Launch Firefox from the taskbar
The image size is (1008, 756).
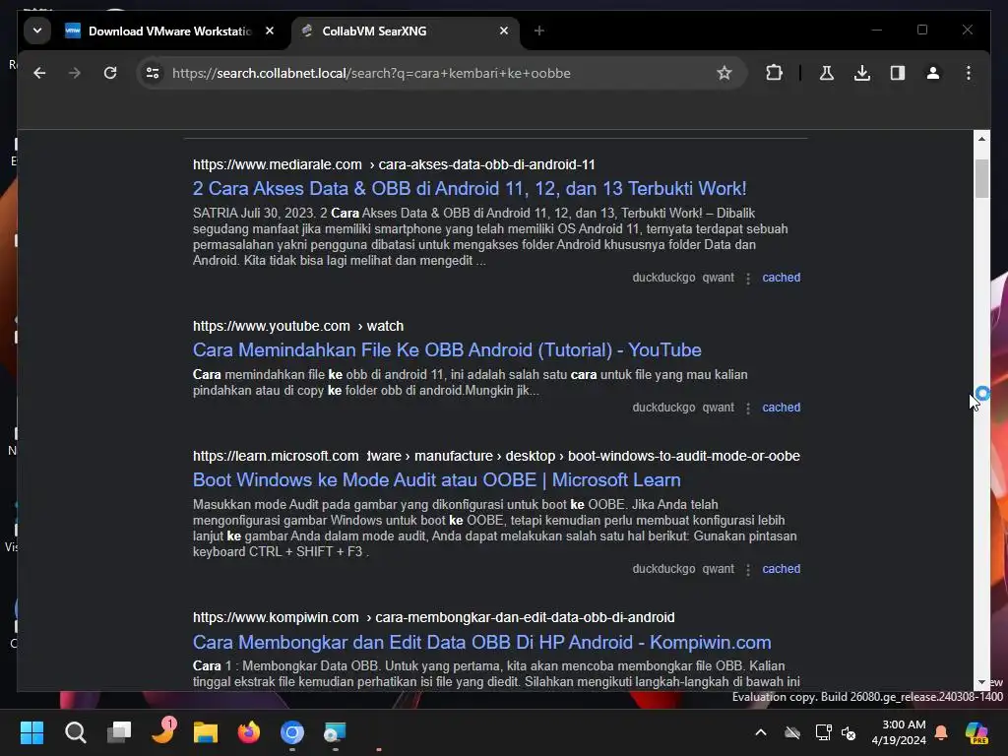coord(249,732)
